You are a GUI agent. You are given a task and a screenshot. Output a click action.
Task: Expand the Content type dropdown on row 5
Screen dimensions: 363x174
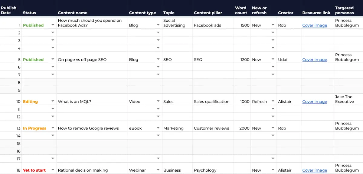[158, 59]
